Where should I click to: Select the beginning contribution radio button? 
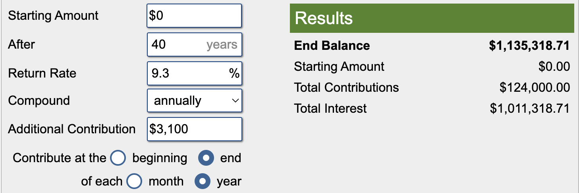pyautogui.click(x=118, y=158)
